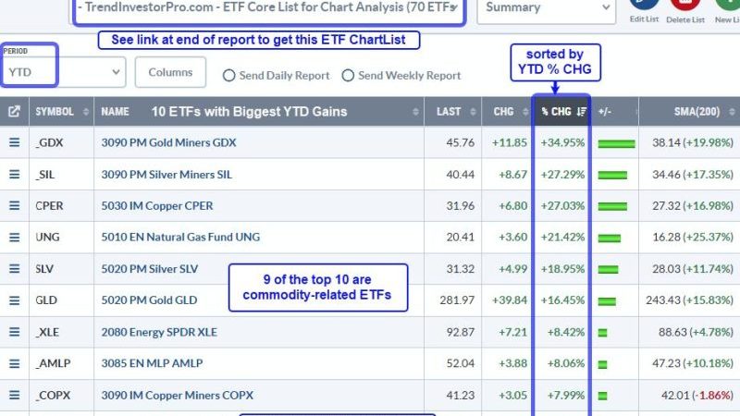The image size is (740, 416).
Task: Open row menu for GLD
Action: click(14, 300)
